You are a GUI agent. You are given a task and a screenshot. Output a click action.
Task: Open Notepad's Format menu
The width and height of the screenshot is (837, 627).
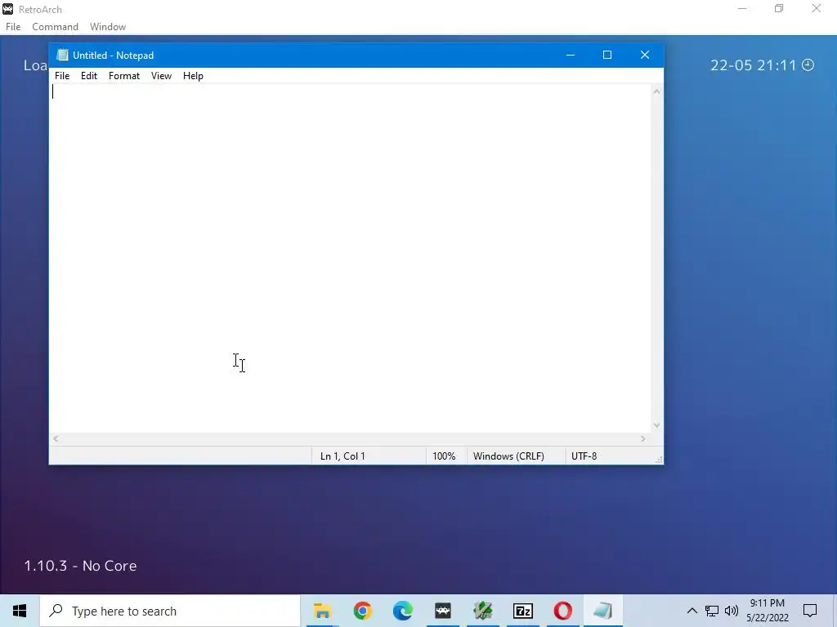tap(124, 76)
